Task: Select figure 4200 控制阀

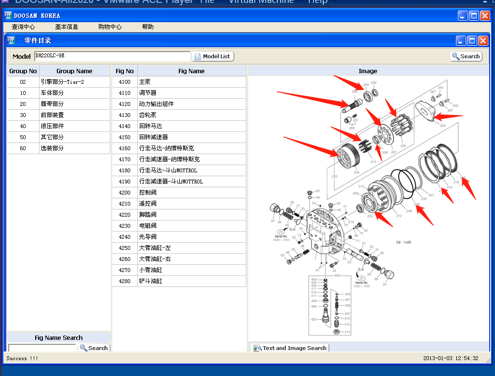Action: pos(179,193)
